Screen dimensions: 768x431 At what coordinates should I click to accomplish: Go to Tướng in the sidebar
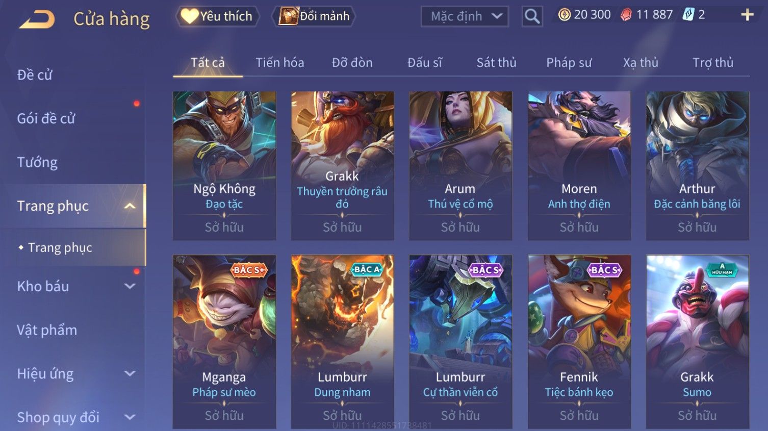pos(37,163)
